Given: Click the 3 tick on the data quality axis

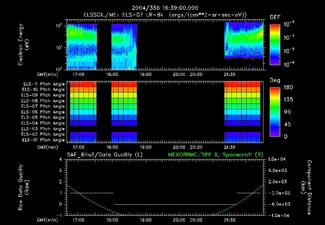Looking at the screenshot, I should 61,171.
